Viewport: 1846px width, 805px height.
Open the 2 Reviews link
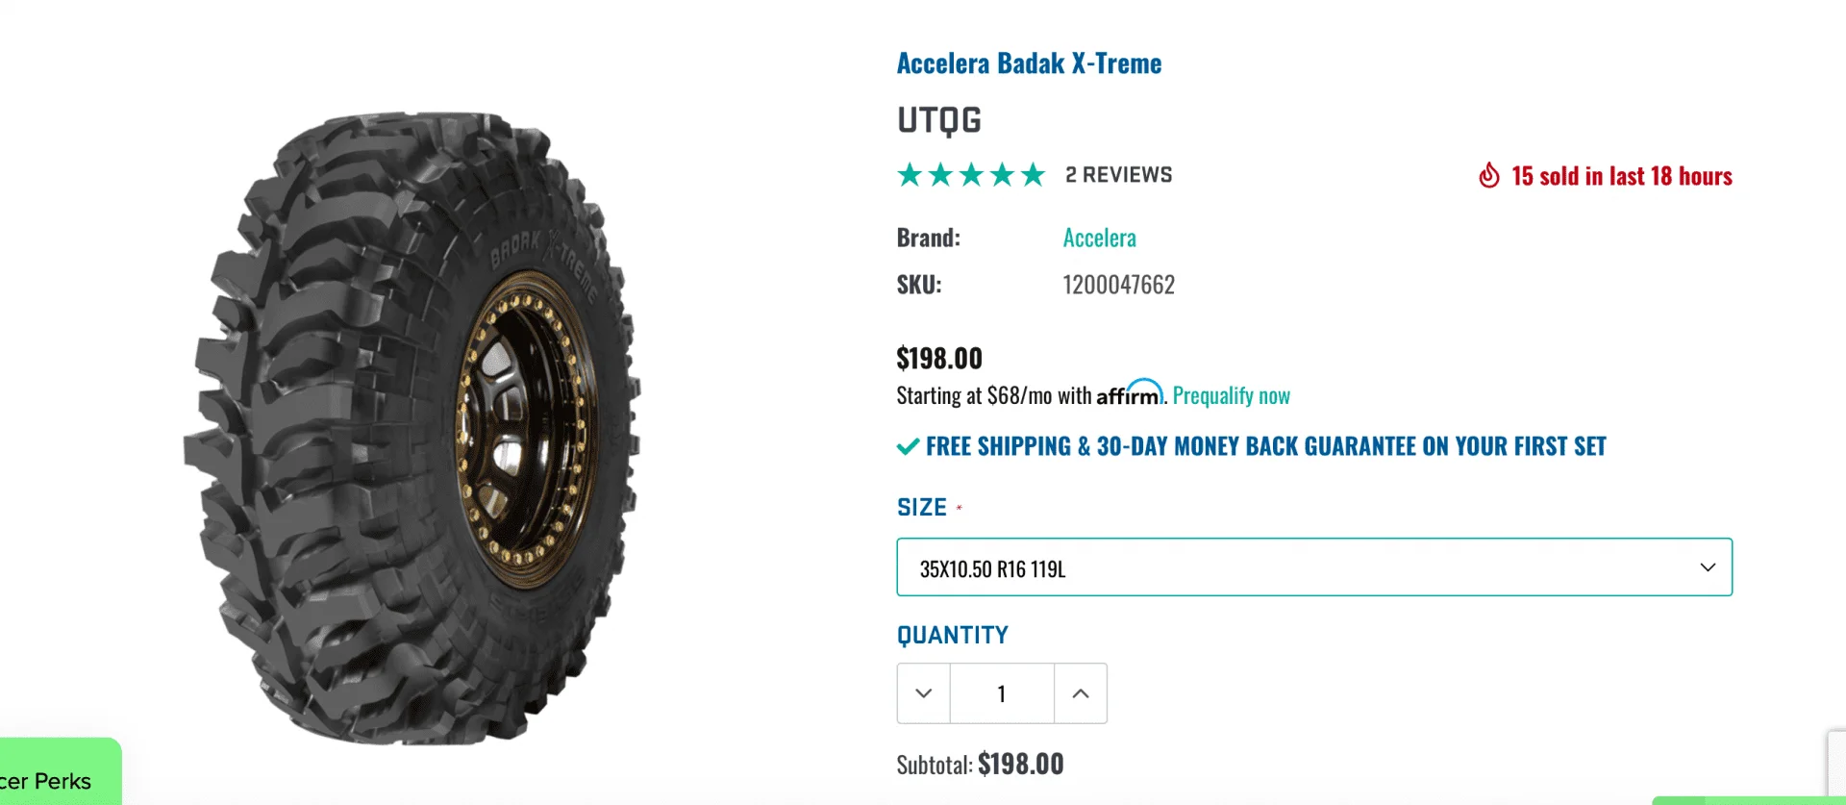[1118, 175]
